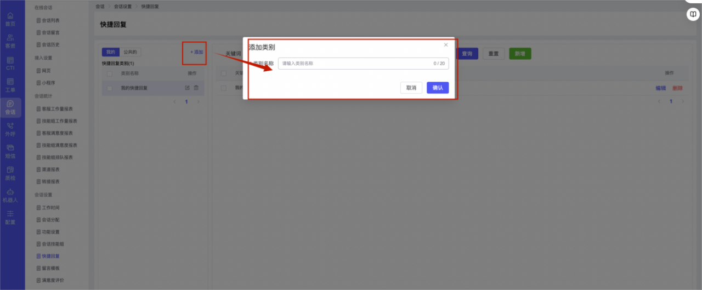Click the 确认 button in dialog

tap(438, 88)
